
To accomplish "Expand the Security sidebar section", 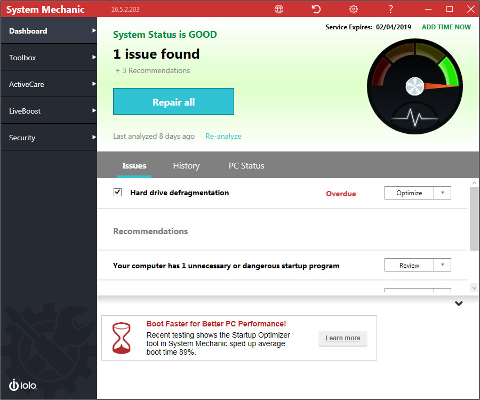I will [48, 137].
